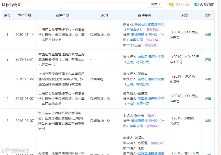The width and height of the screenshot is (221, 155).
Task: Select case name 中国证券监督管理委员会与蓝海思通 row
Action: [61, 59]
